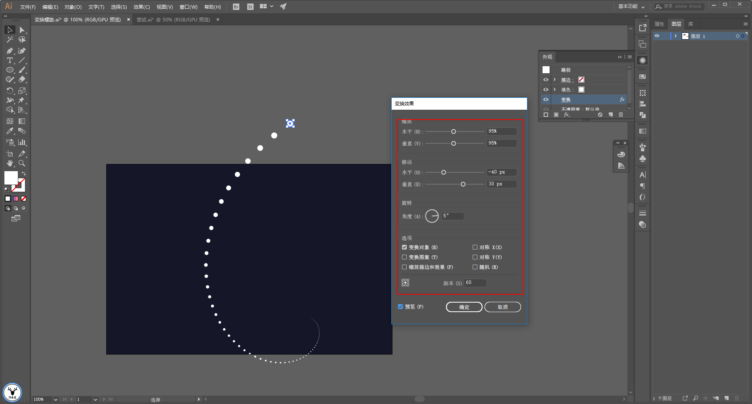Screen dimensions: 752x404
Task: Enable Reflect X checkbox
Action: pos(475,247)
